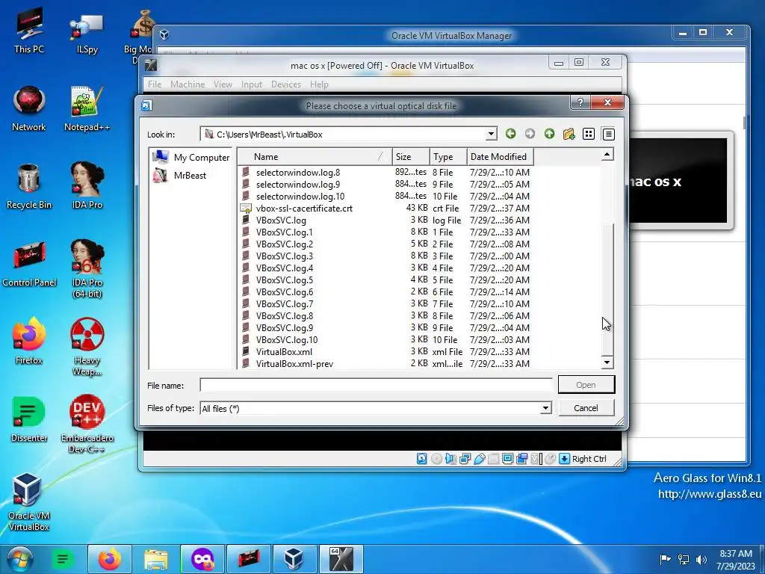Switch file dialog to list view
765x574 pixels.
[x=589, y=134]
